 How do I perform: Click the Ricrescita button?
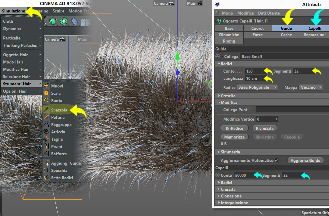click(x=265, y=128)
